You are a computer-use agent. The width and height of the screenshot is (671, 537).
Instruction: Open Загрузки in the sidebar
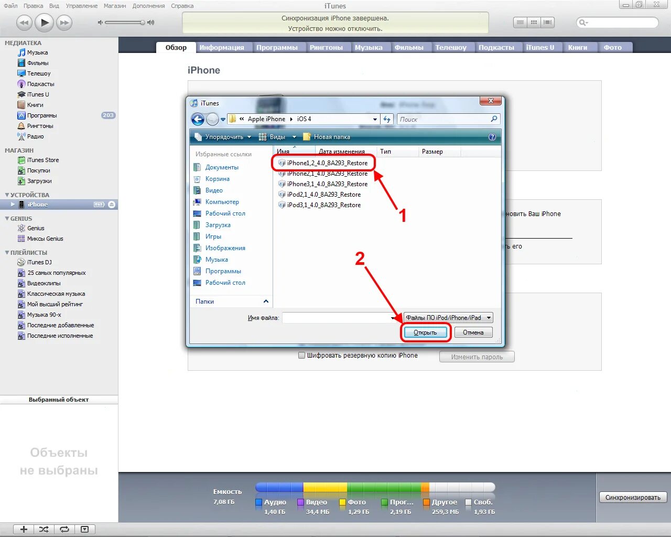pyautogui.click(x=39, y=181)
